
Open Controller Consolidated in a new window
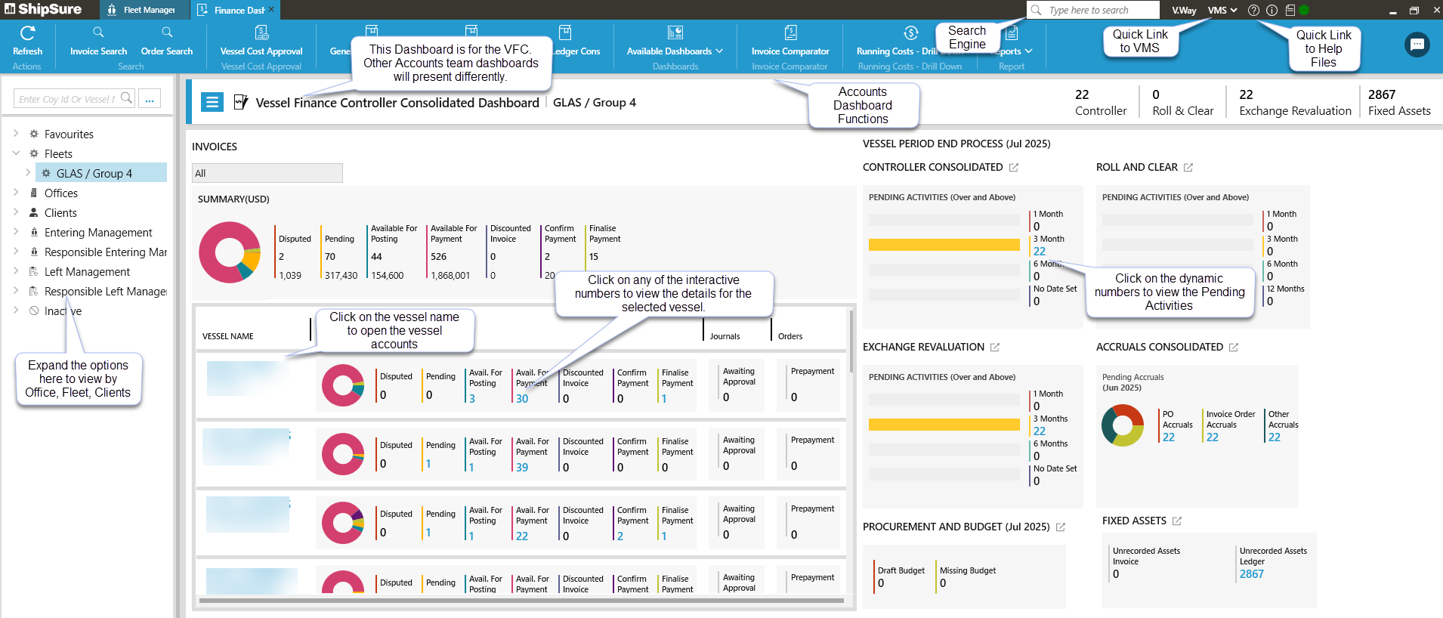1014,168
